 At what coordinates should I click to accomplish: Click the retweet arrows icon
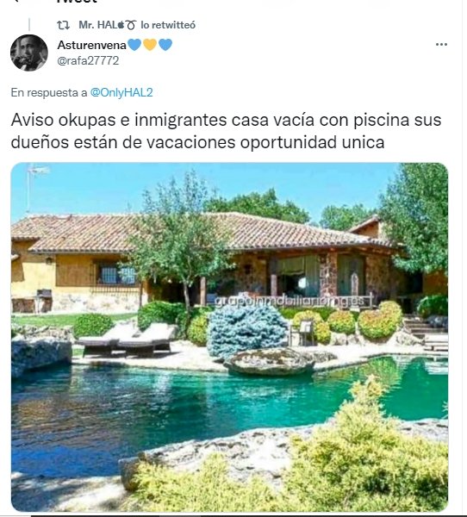pyautogui.click(x=63, y=25)
